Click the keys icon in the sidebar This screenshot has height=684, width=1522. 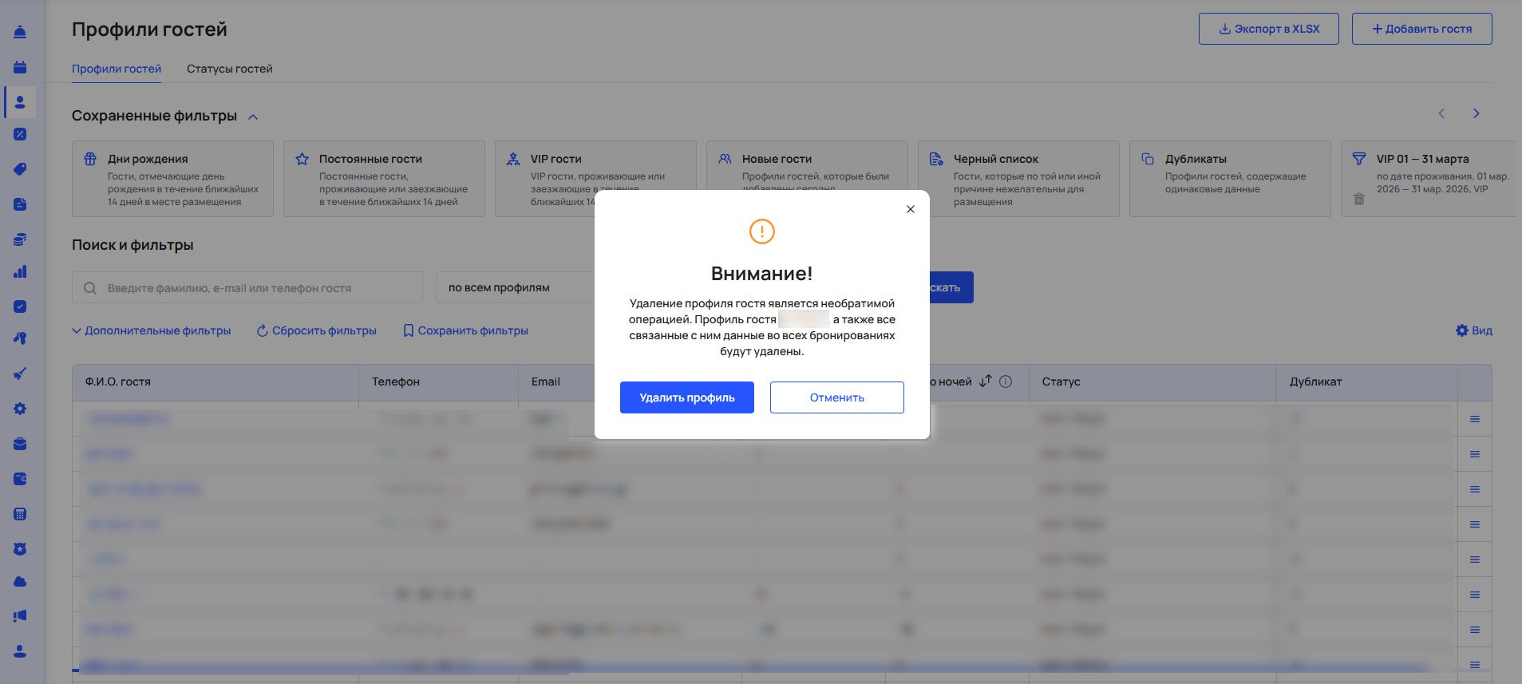(x=20, y=338)
